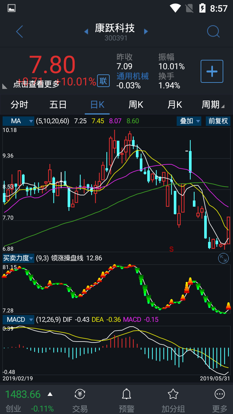Expand index bar with up triangle
The height and width of the screenshot is (414, 233).
[x=50, y=394]
